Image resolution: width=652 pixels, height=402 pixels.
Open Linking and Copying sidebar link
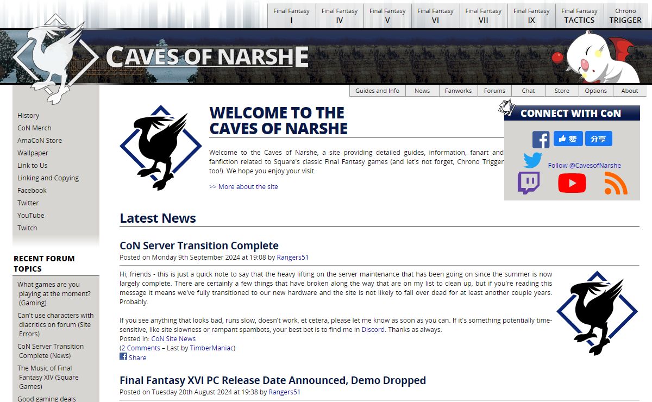(x=48, y=178)
